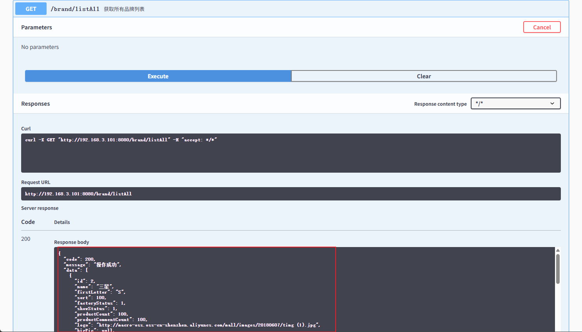
Task: Click the Parameters section heading
Action: pyautogui.click(x=36, y=27)
